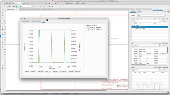Click the red stop icon in toolbar
Viewport: 170px width, 95px height.
56,3
